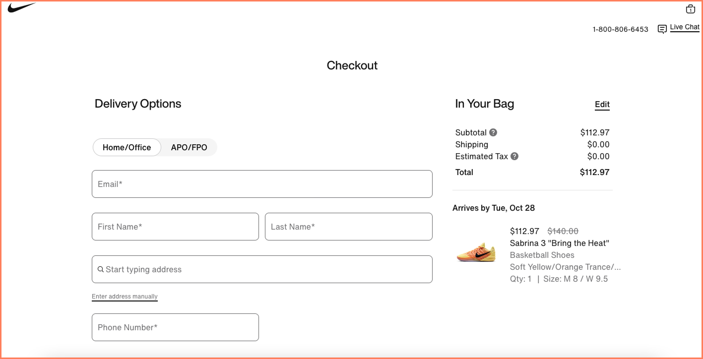Image resolution: width=703 pixels, height=359 pixels.
Task: Select the Home/Office delivery tab
Action: [127, 147]
